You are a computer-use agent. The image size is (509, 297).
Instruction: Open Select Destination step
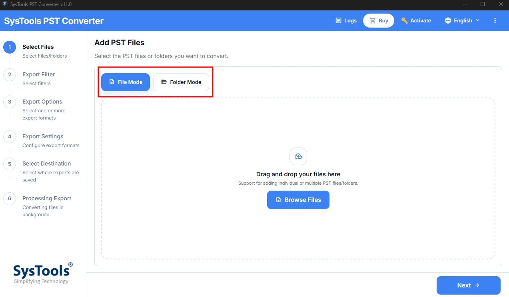coord(46,163)
